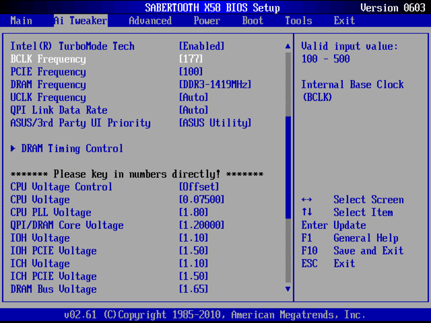Select the DRAM Bus Voltage label

(x=54, y=289)
